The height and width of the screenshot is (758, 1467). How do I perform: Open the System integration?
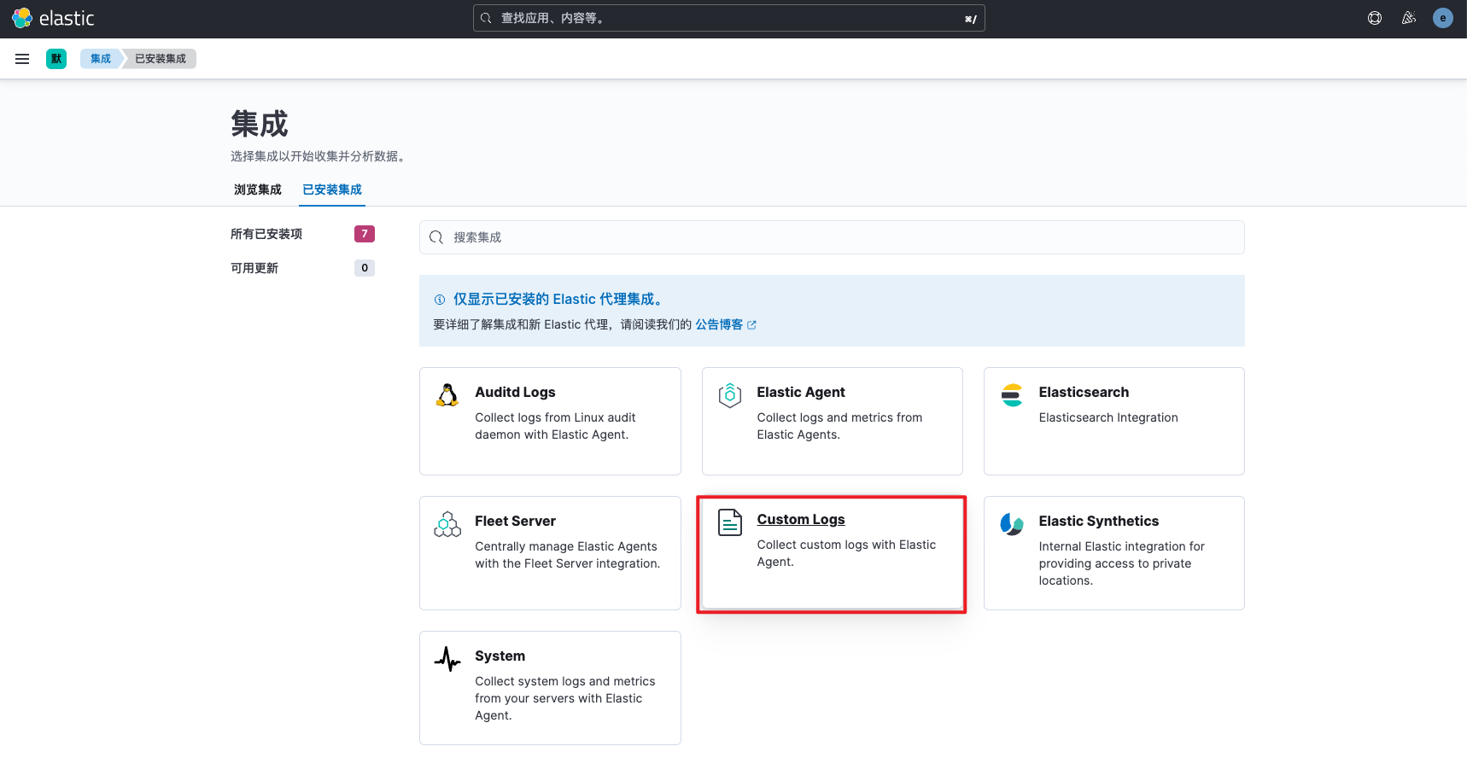pos(550,688)
